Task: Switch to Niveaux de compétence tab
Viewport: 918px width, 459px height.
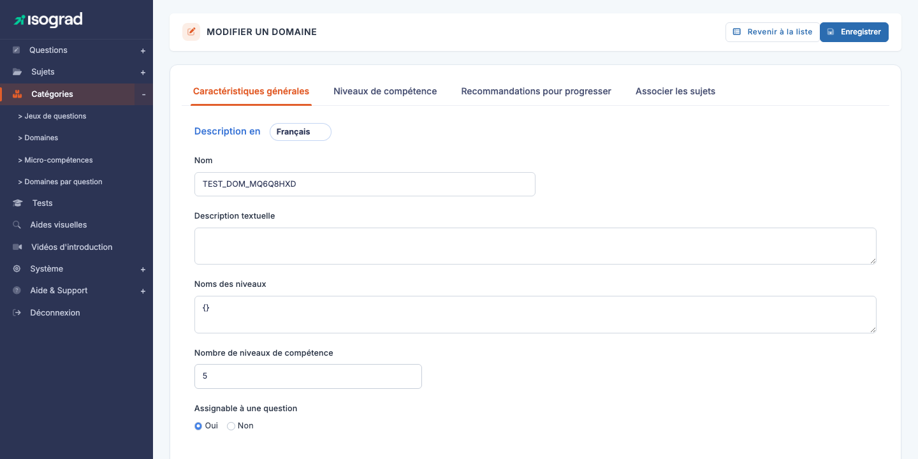Action: tap(385, 91)
